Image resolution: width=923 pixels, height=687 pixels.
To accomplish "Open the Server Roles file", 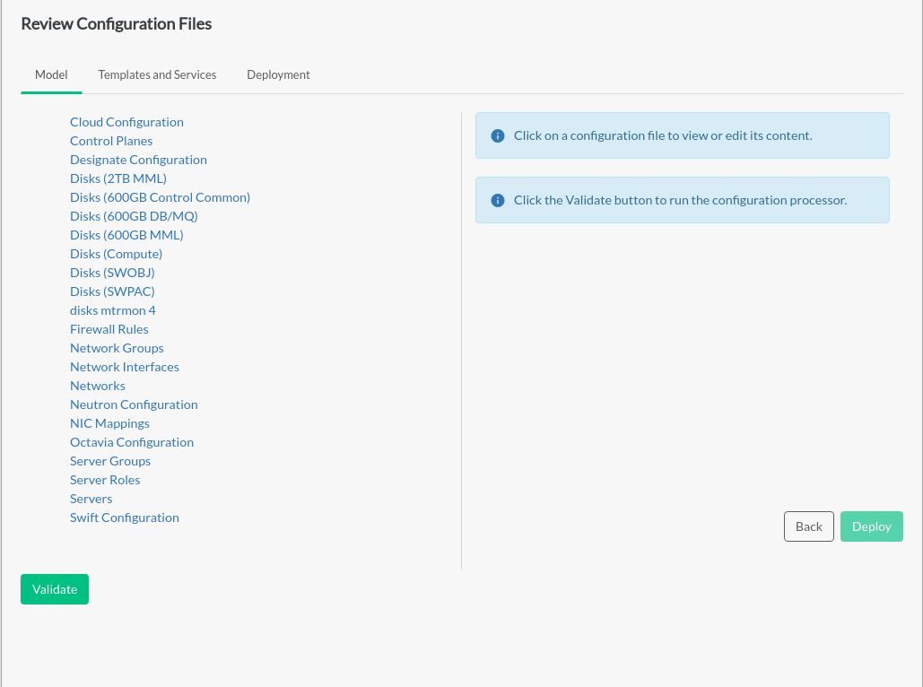I will click(x=105, y=481).
